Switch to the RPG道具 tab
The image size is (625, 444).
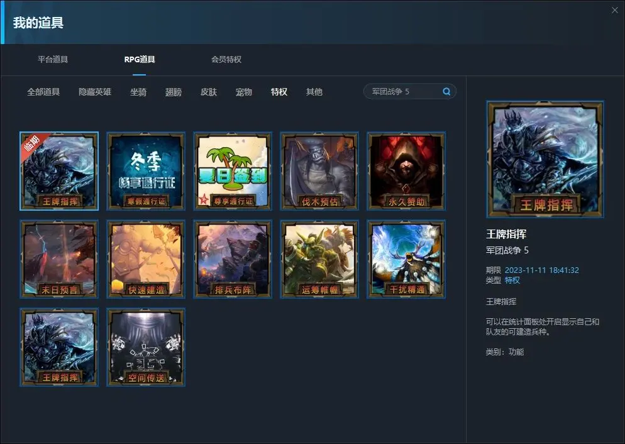pos(140,59)
